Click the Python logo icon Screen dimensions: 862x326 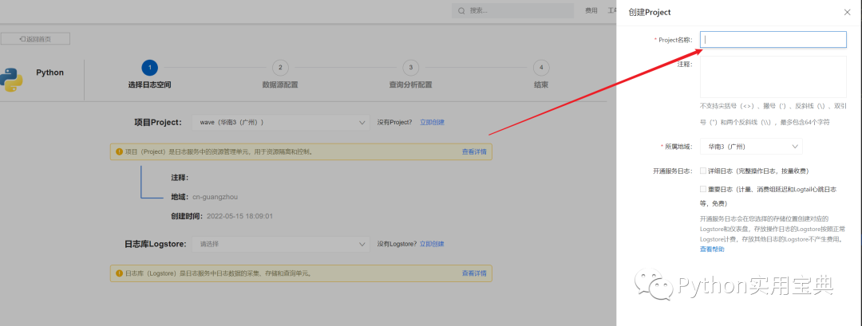click(11, 81)
